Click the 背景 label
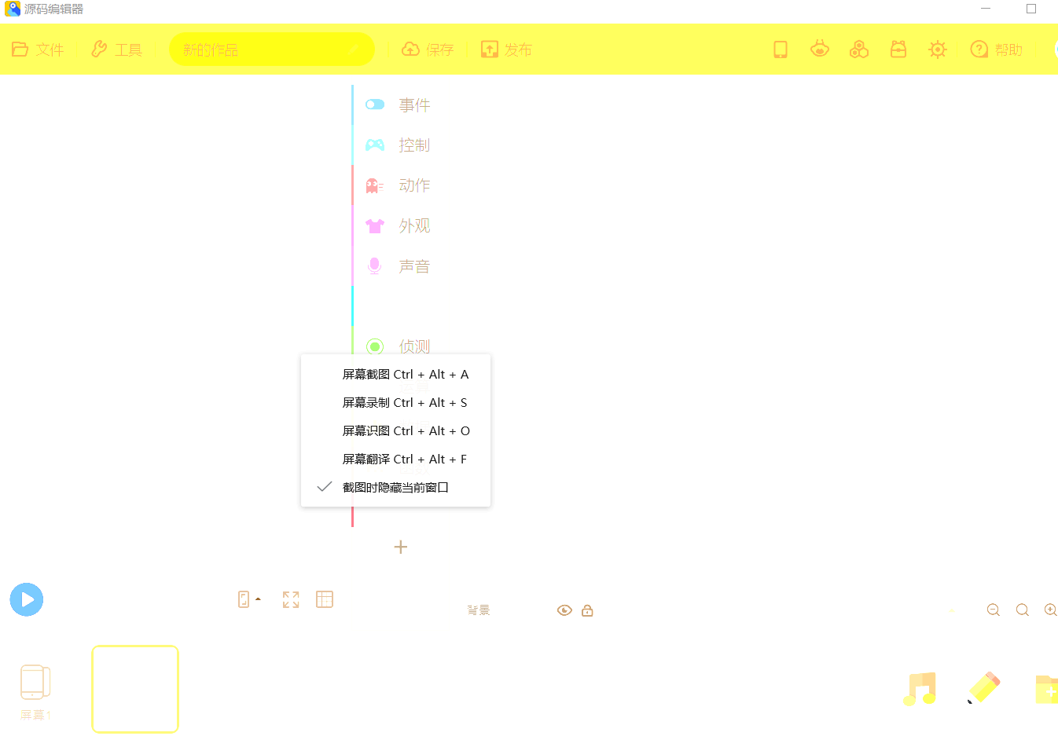Screen dimensions: 1058x747 pos(479,610)
